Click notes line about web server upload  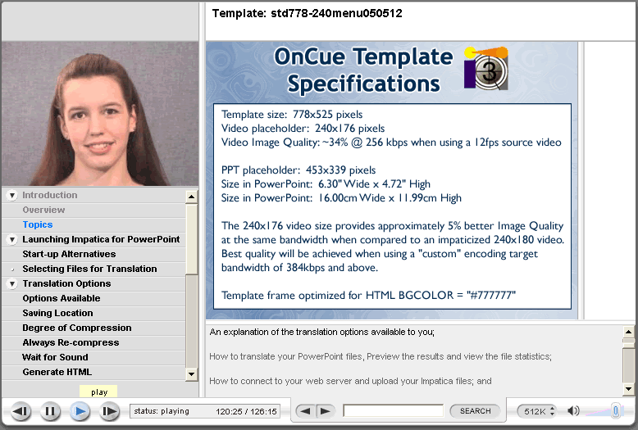pyautogui.click(x=350, y=381)
